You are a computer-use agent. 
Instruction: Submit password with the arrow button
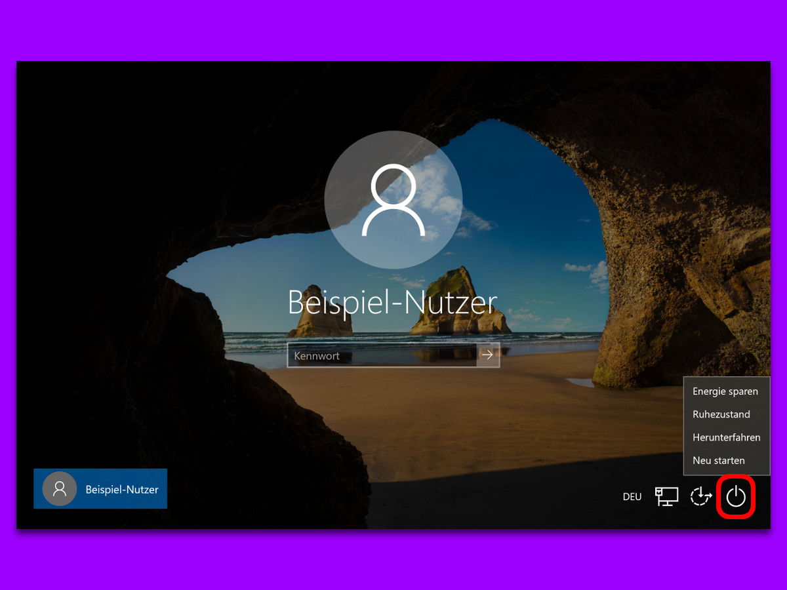[x=488, y=355]
